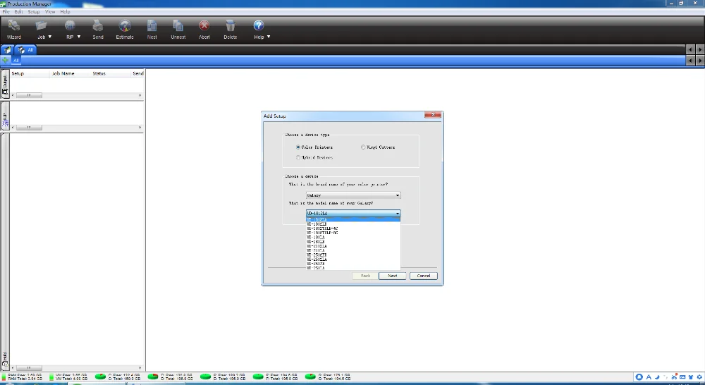Viewport: 705px width, 385px height.
Task: Select the All filter label in blue bar
Action: (x=16, y=60)
